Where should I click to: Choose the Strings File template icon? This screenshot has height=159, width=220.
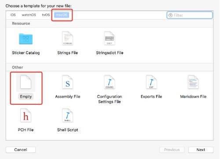pyautogui.click(x=67, y=38)
